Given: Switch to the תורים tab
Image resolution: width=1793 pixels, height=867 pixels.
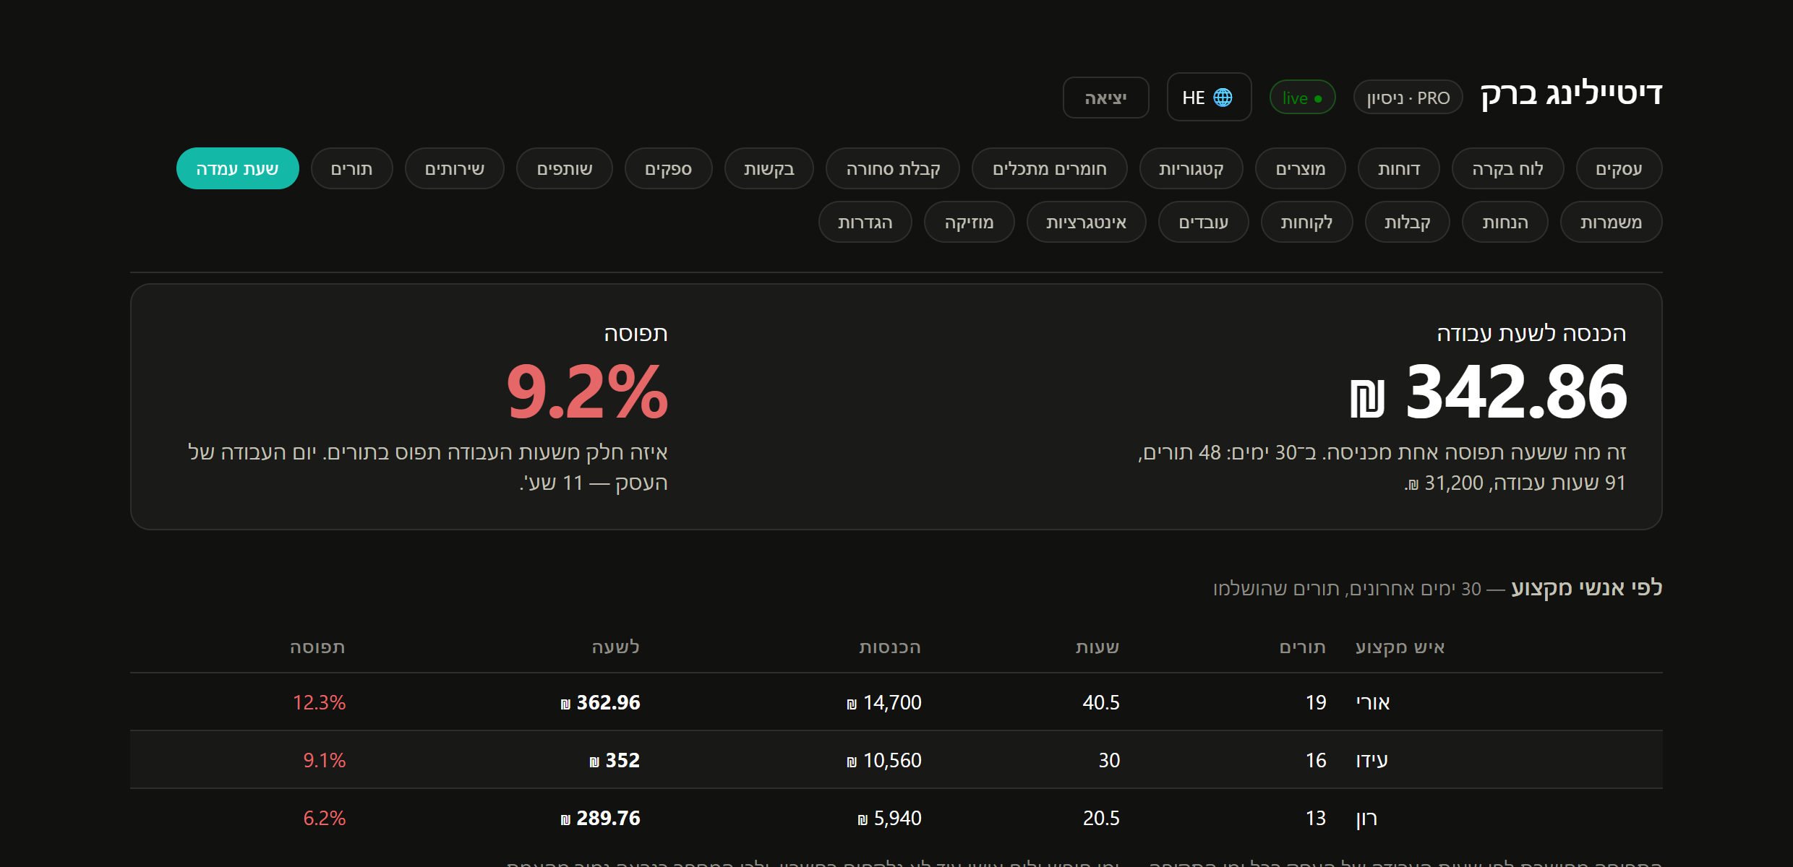Looking at the screenshot, I should tap(351, 168).
